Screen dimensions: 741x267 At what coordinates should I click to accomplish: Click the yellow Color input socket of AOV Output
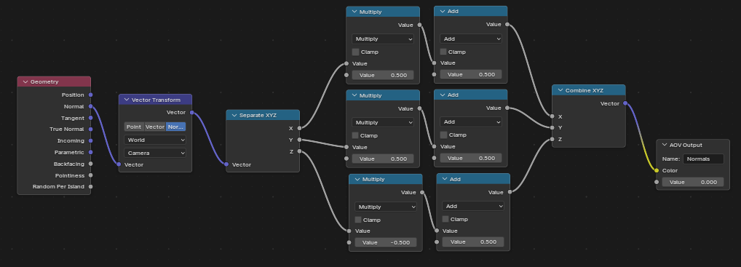(x=657, y=170)
